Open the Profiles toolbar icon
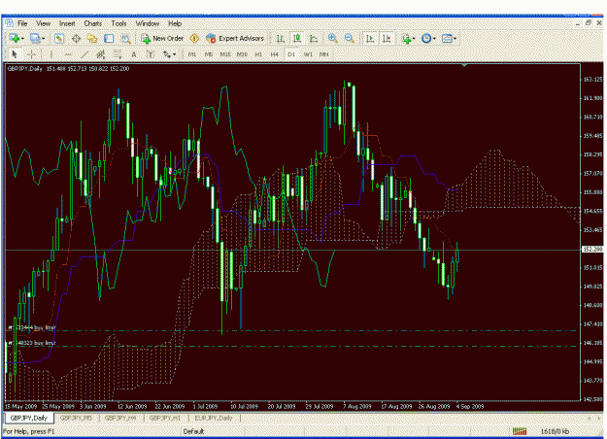The image size is (607, 439). [x=35, y=38]
